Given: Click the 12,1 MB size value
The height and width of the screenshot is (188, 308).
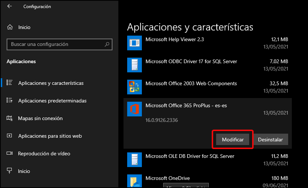Looking at the screenshot, I should [280, 39].
